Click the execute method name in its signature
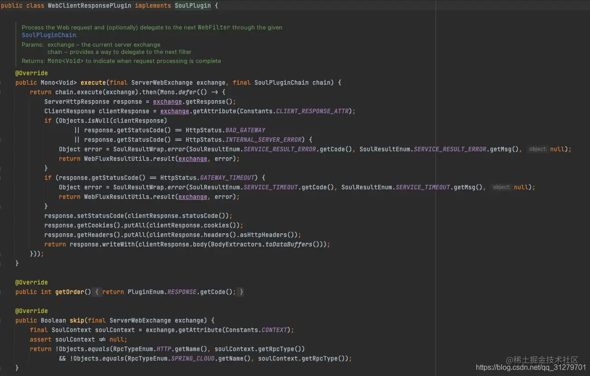The image size is (590, 376). tap(93, 82)
